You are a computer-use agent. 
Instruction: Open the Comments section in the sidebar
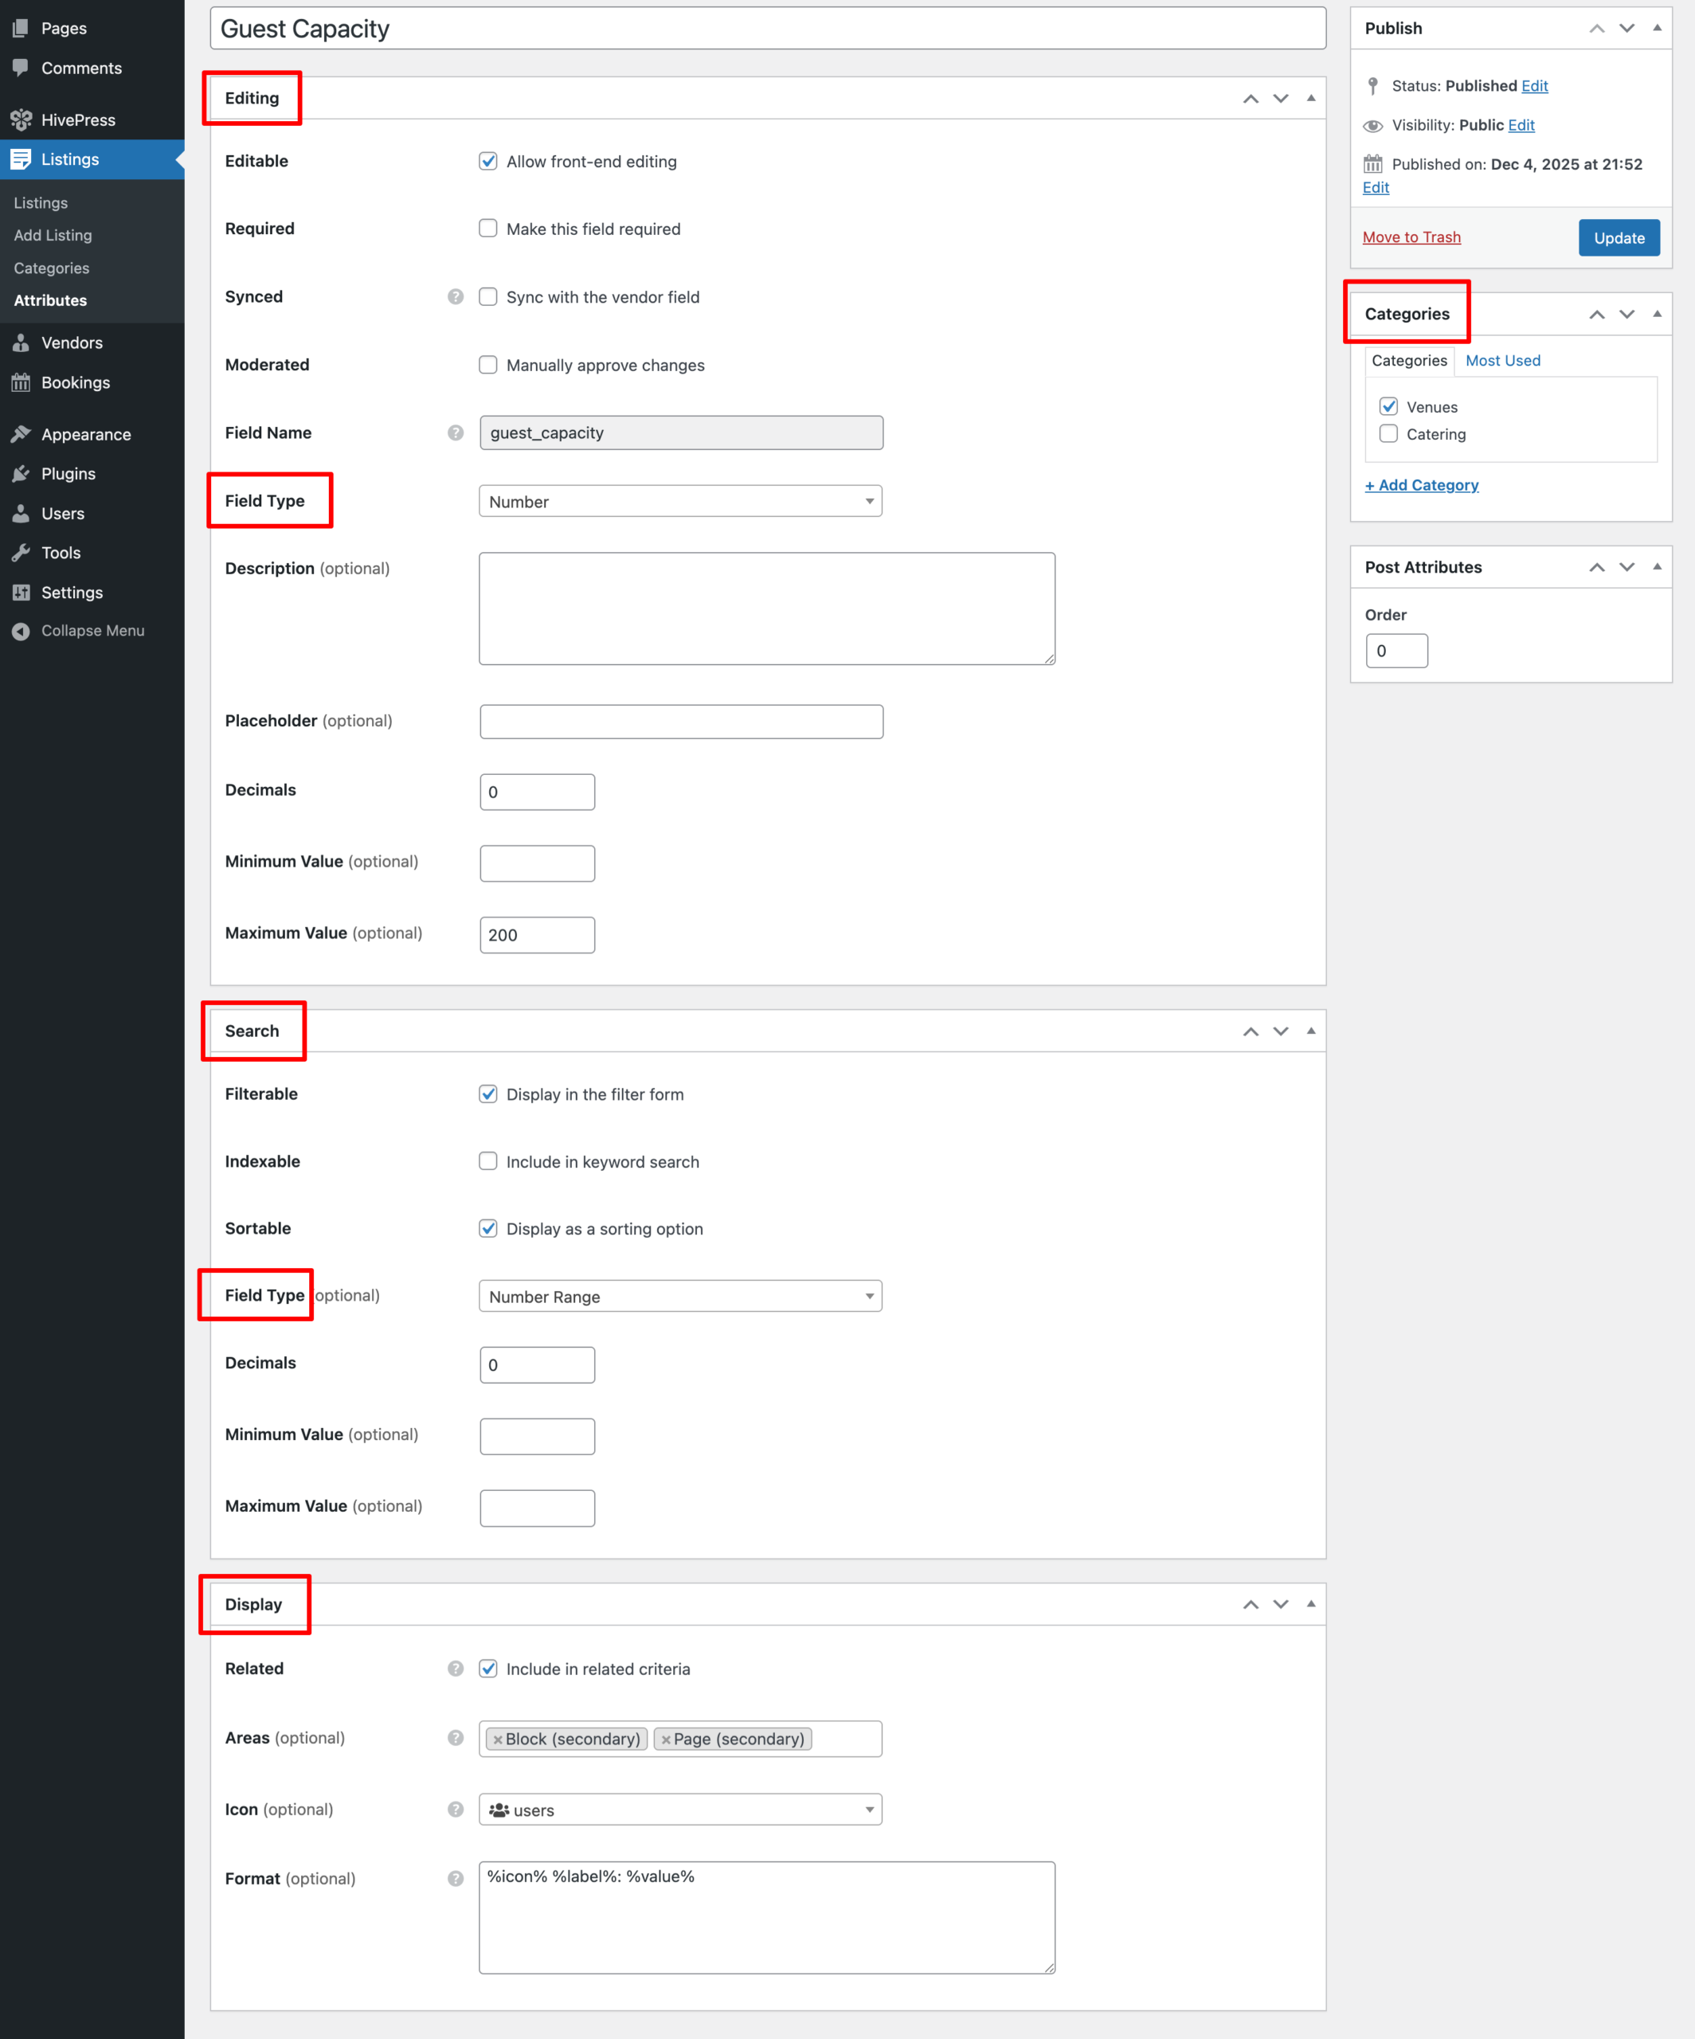click(x=80, y=67)
